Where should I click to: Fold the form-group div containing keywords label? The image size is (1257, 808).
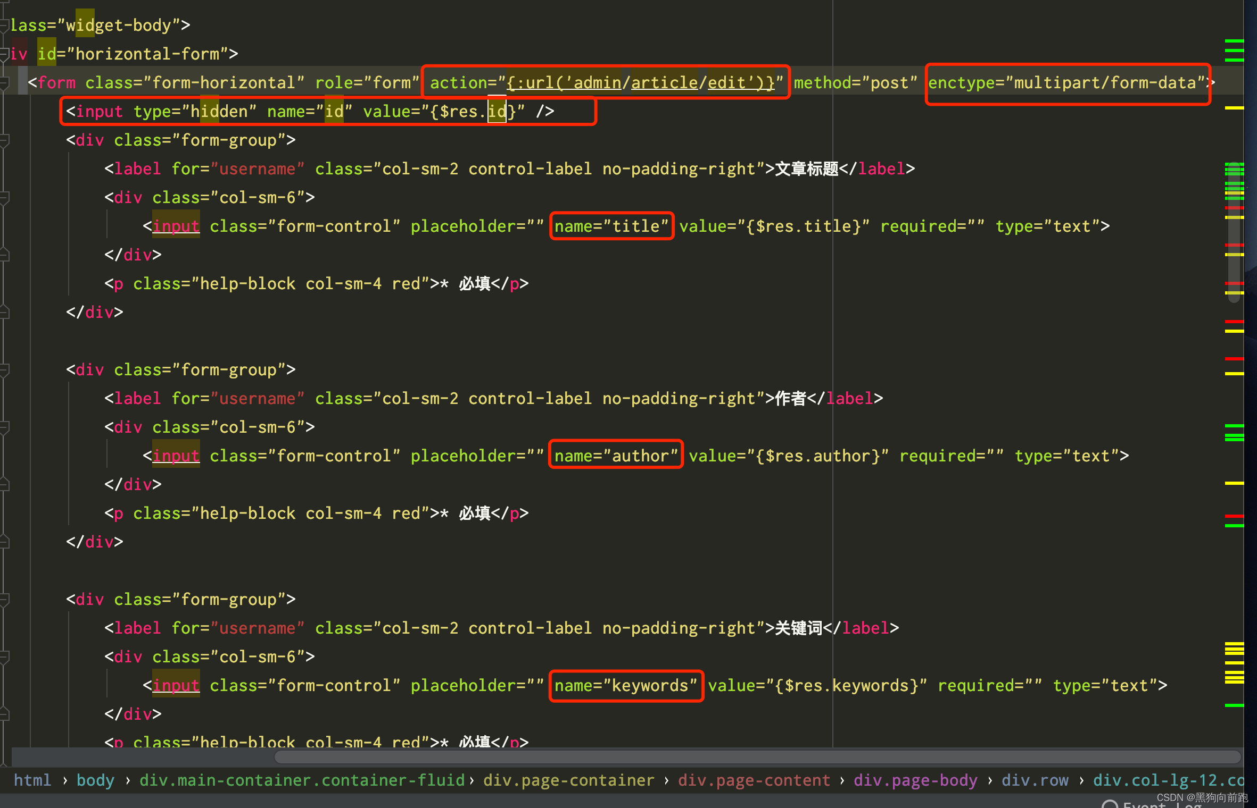tap(4, 599)
